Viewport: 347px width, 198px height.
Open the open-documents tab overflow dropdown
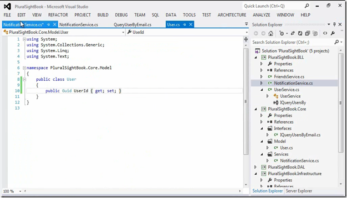click(246, 24)
